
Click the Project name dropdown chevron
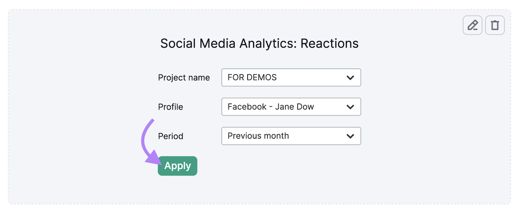point(350,77)
